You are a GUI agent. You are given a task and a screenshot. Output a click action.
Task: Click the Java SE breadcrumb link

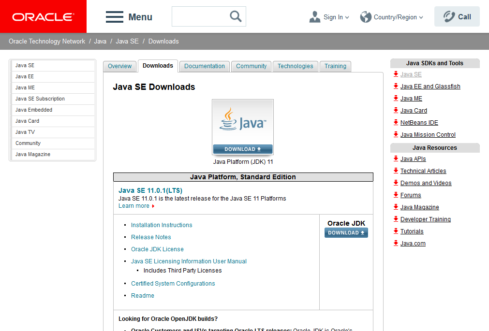pyautogui.click(x=126, y=41)
